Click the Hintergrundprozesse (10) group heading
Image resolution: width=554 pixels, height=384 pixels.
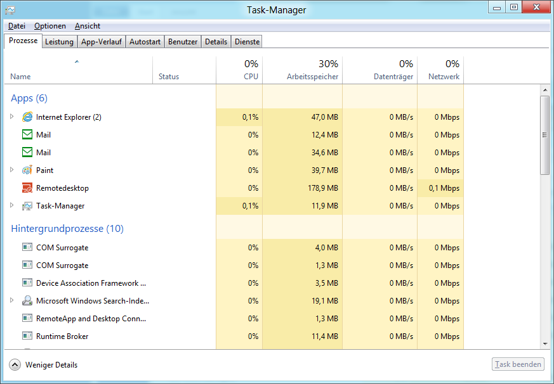click(67, 229)
